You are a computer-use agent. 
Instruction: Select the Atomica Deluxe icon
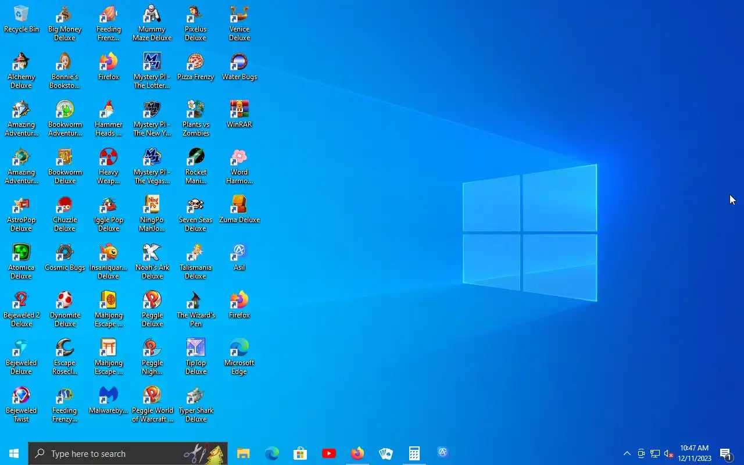pyautogui.click(x=22, y=262)
